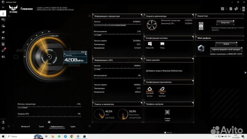Click the Главная page title
247x139 pixels.
coord(27,9)
